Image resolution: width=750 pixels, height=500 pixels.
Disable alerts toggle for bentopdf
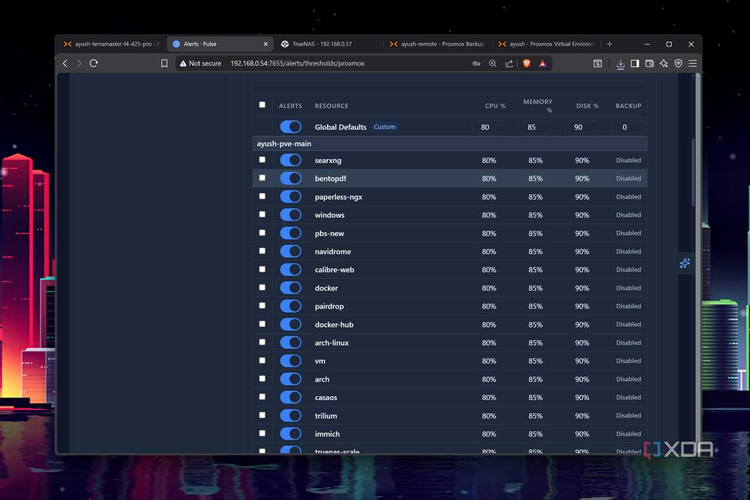pos(291,178)
